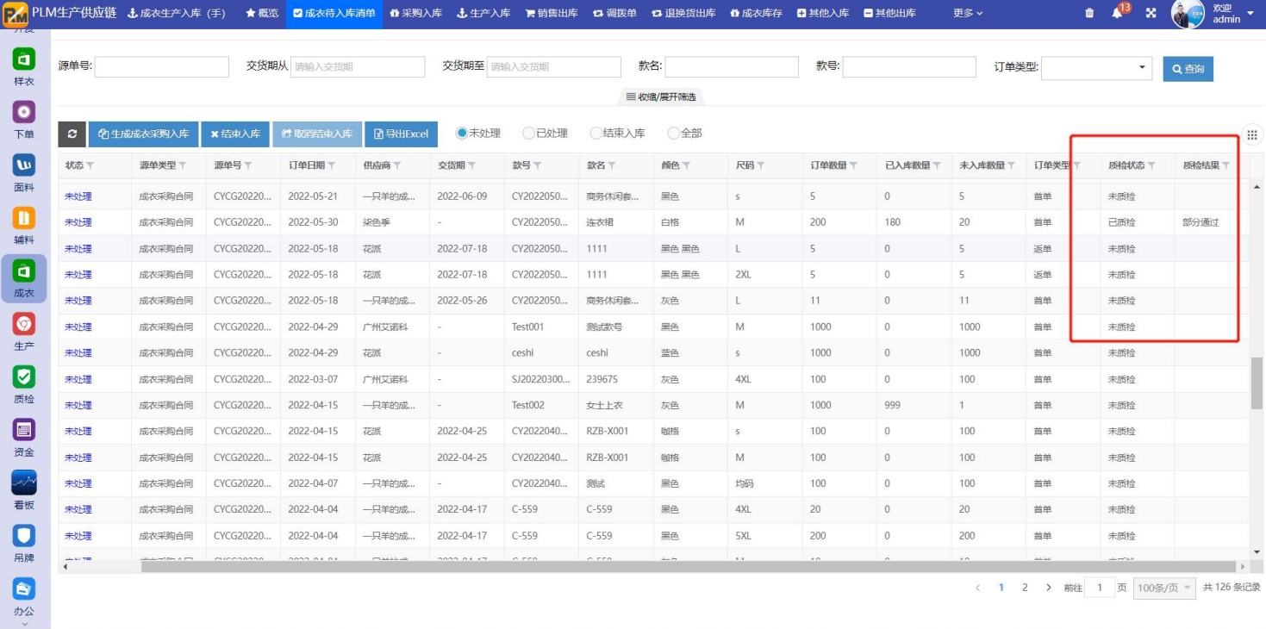Filter the 款号 column with funnel icon
The width and height of the screenshot is (1266, 629).
537,165
